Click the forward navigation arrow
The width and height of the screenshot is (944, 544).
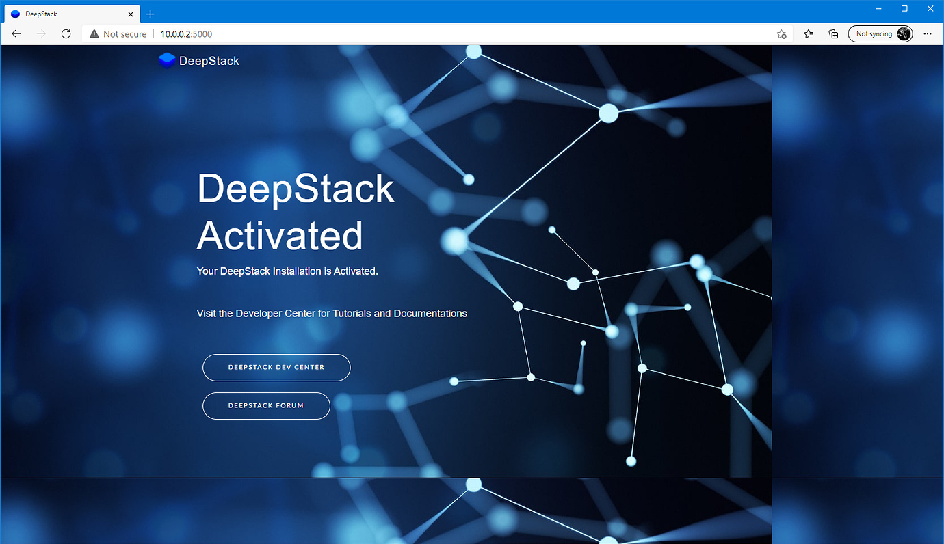[x=41, y=33]
